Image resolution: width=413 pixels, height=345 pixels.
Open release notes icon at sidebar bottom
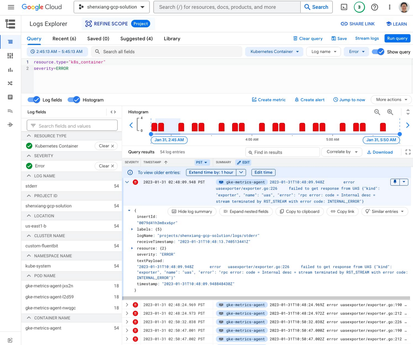(10, 340)
